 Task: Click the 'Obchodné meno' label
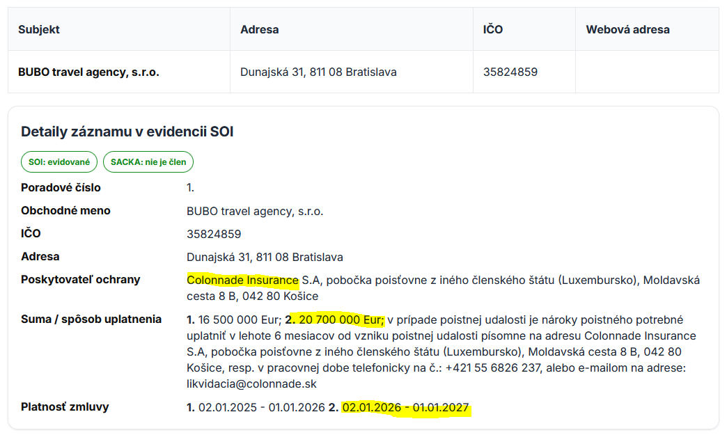coord(65,211)
